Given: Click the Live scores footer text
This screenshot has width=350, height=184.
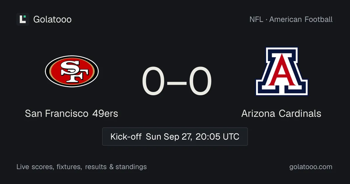Looking at the screenshot, I should click(35, 167).
